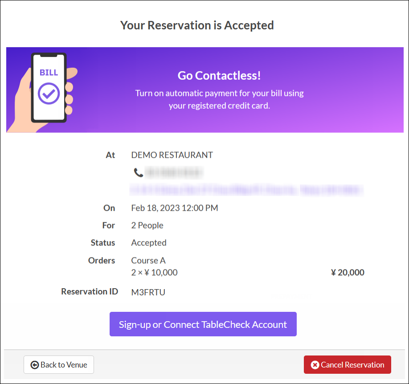The width and height of the screenshot is (409, 384).
Task: Click the blurred restaurant phone number
Action: pos(174,172)
